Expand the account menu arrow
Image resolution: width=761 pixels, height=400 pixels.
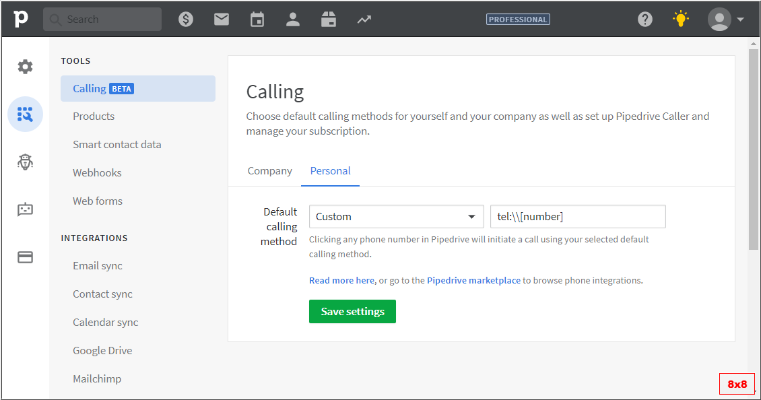coord(741,20)
